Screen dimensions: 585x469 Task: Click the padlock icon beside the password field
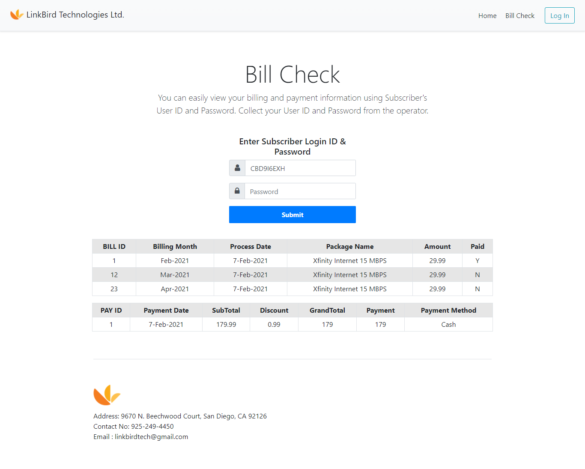237,191
